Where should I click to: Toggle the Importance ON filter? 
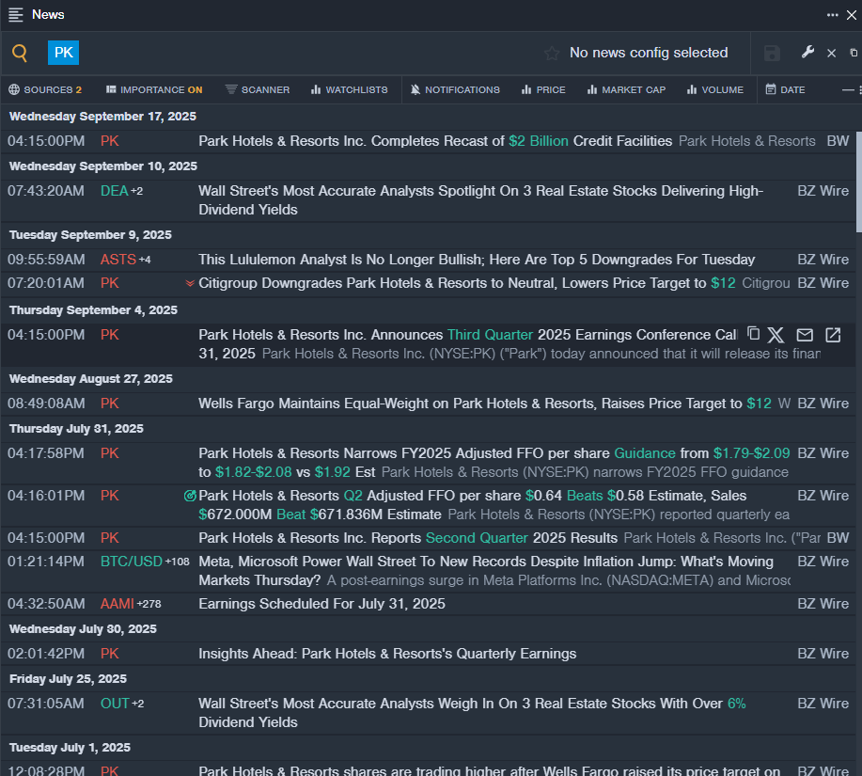pyautogui.click(x=154, y=90)
